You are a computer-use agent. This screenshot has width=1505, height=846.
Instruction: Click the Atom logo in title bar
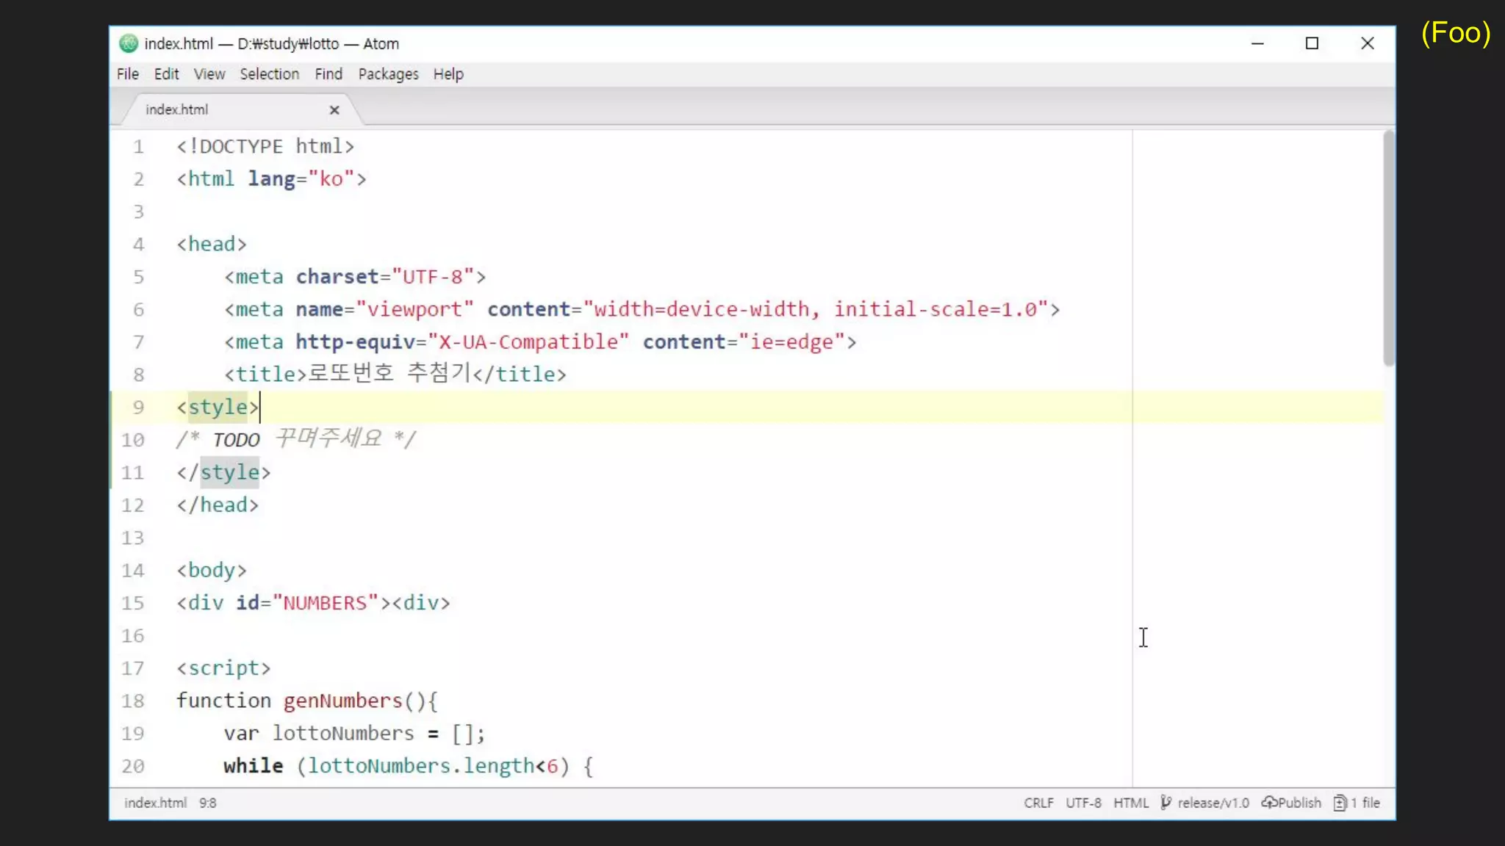[129, 44]
